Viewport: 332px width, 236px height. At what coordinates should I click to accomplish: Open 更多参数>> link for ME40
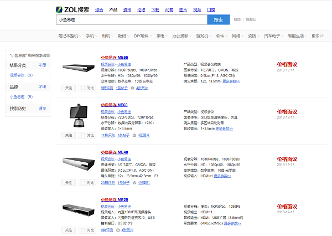point(222,176)
